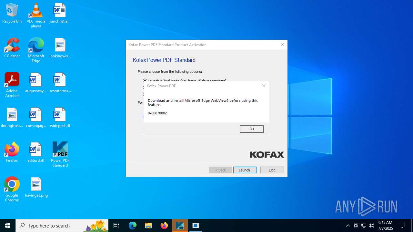Open Task View in the taskbar
This screenshot has height=232, width=413.
(x=116, y=226)
